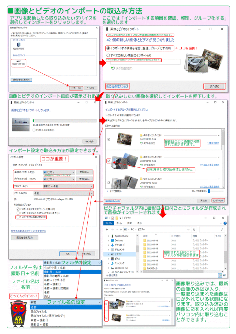This screenshot has height=334, width=236.
Task: Enable インポート時に回転させる checkbox
Action: click(x=18, y=217)
